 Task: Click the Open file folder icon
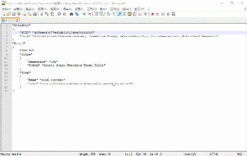[8, 14]
